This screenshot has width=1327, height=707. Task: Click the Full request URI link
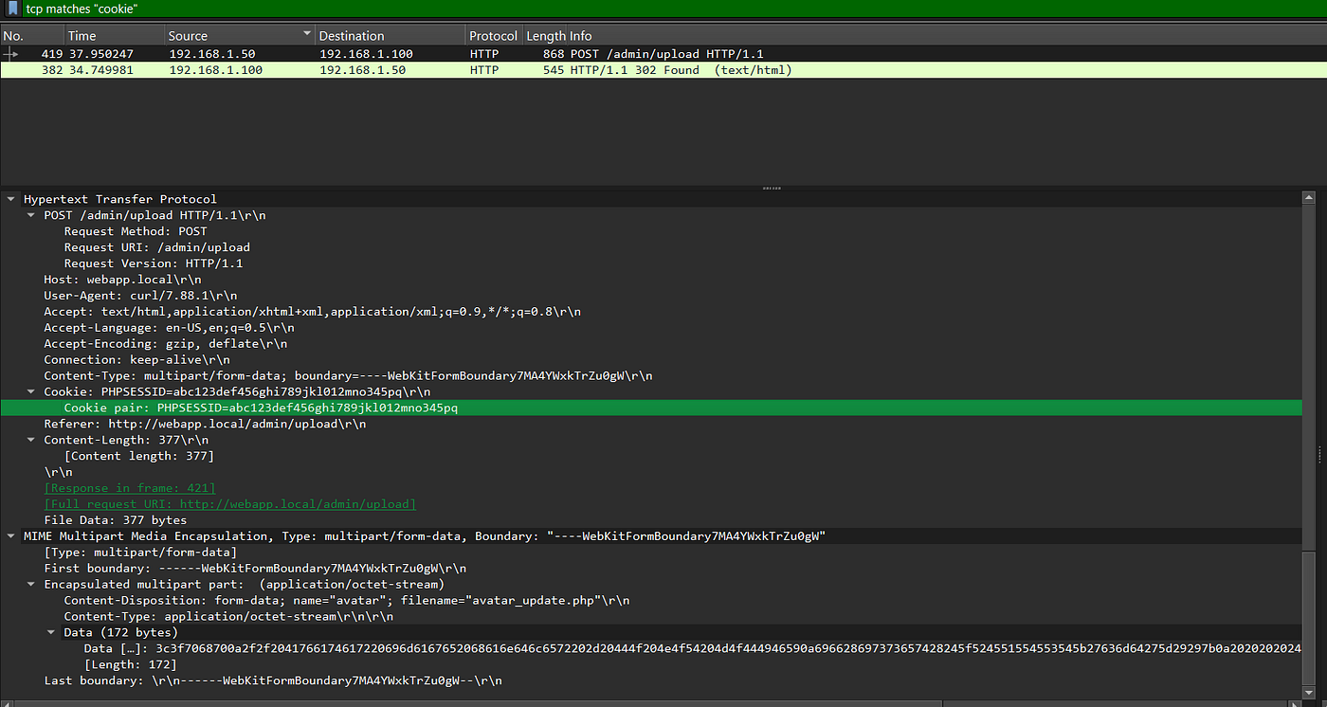pyautogui.click(x=229, y=504)
